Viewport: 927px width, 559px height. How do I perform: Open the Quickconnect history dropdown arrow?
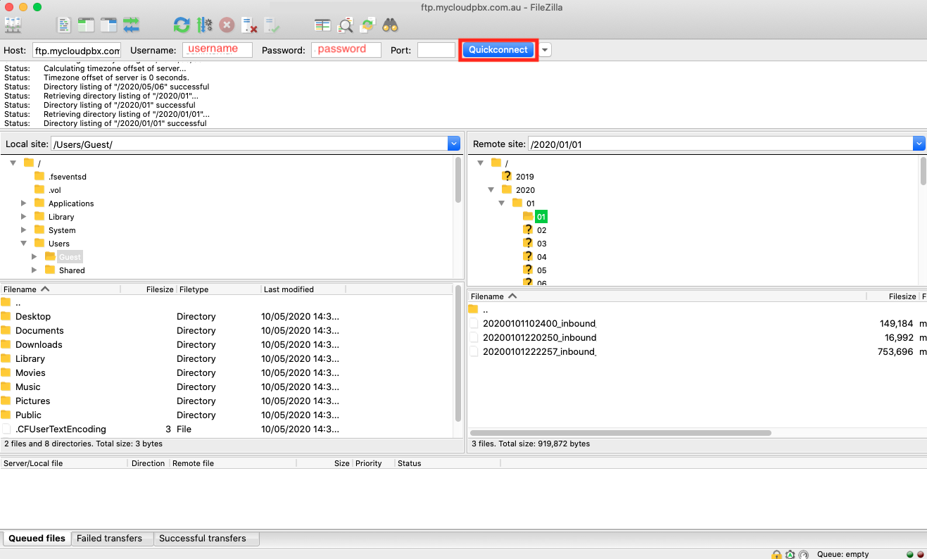click(x=545, y=50)
